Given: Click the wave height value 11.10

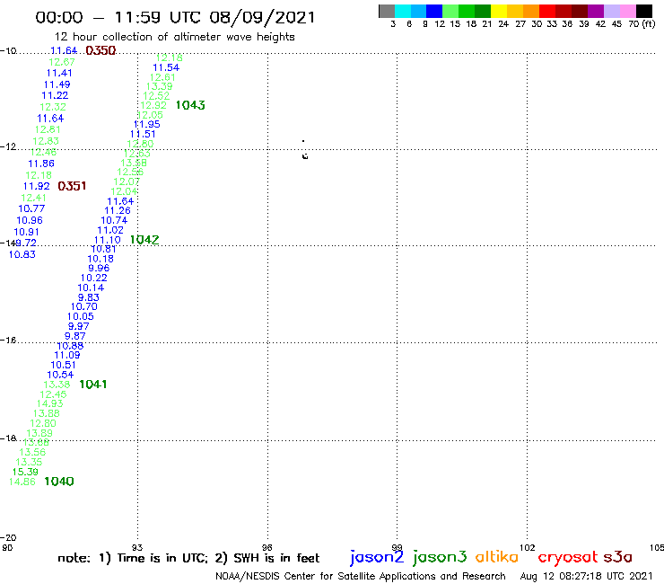Looking at the screenshot, I should click(x=108, y=240).
